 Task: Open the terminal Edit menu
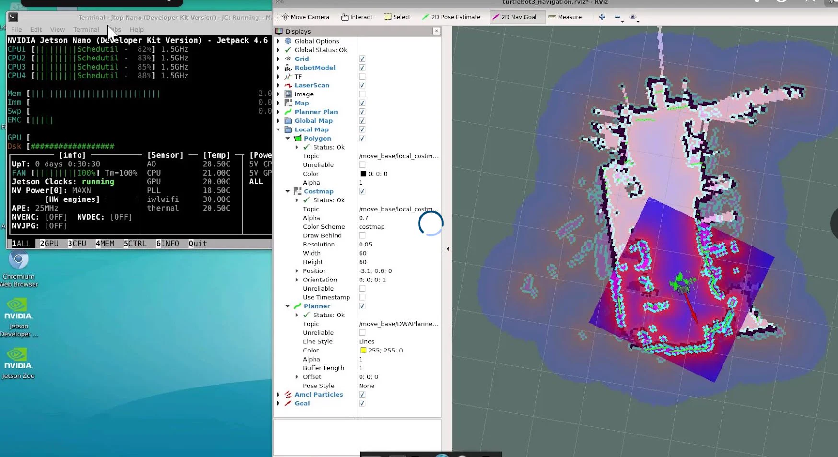click(36, 29)
